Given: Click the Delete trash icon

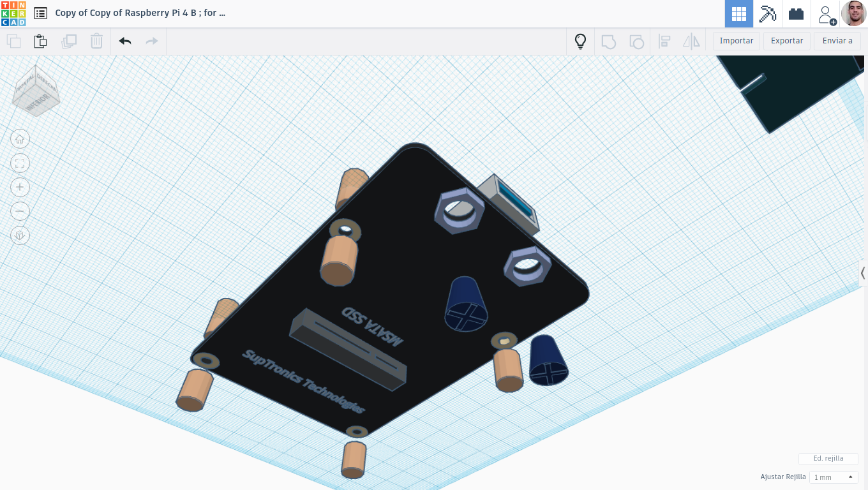Looking at the screenshot, I should tap(96, 41).
